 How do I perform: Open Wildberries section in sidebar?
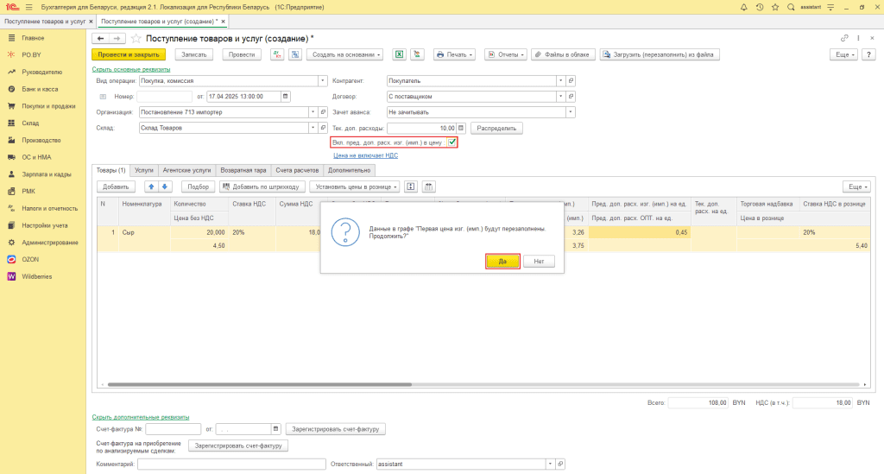tap(36, 276)
